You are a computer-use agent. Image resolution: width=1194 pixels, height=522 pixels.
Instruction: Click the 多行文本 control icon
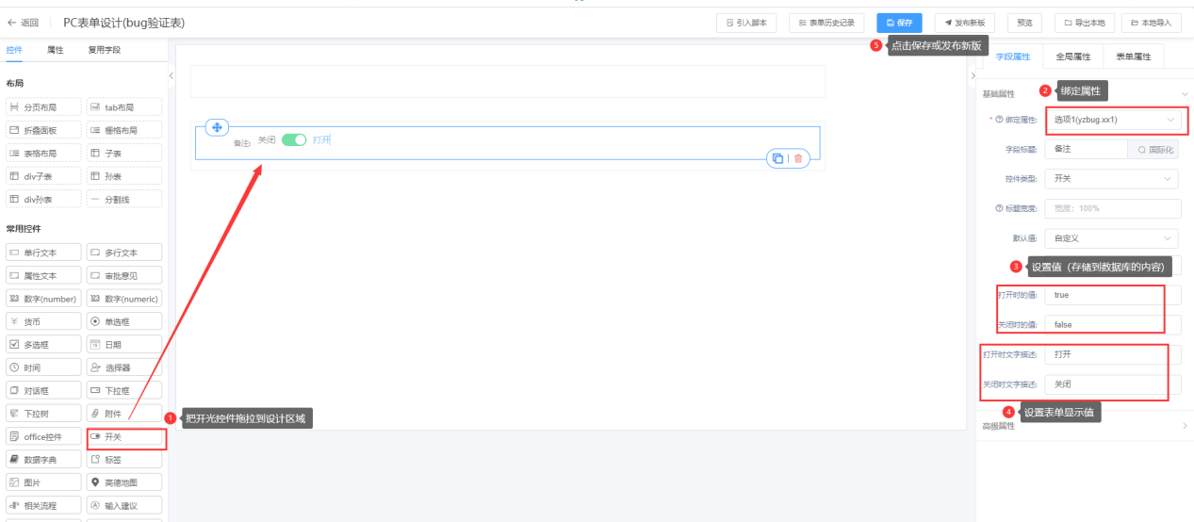95,253
